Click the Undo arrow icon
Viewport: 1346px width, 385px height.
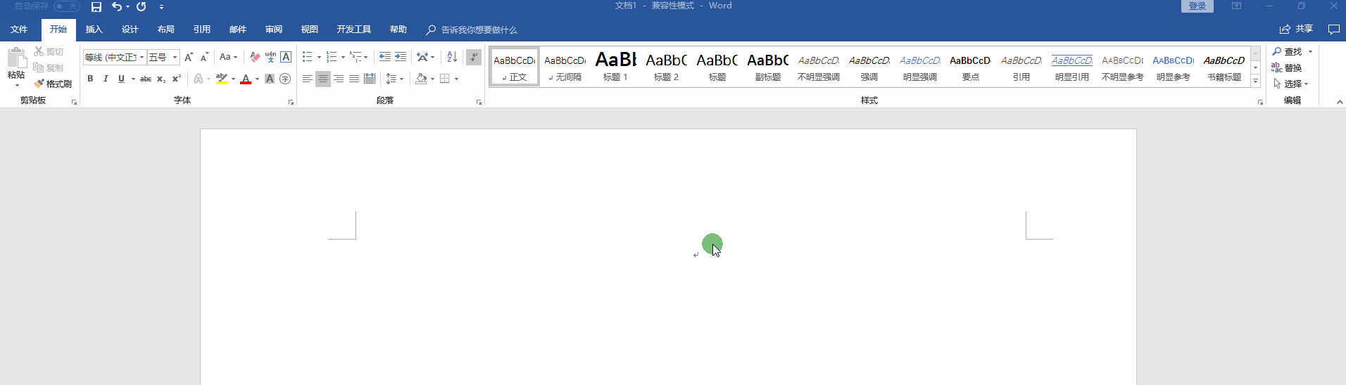[x=117, y=7]
